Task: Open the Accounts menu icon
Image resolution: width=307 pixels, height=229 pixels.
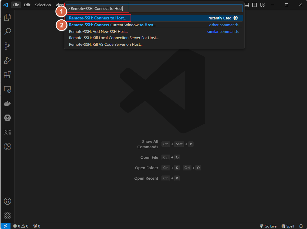Action: coord(8,201)
